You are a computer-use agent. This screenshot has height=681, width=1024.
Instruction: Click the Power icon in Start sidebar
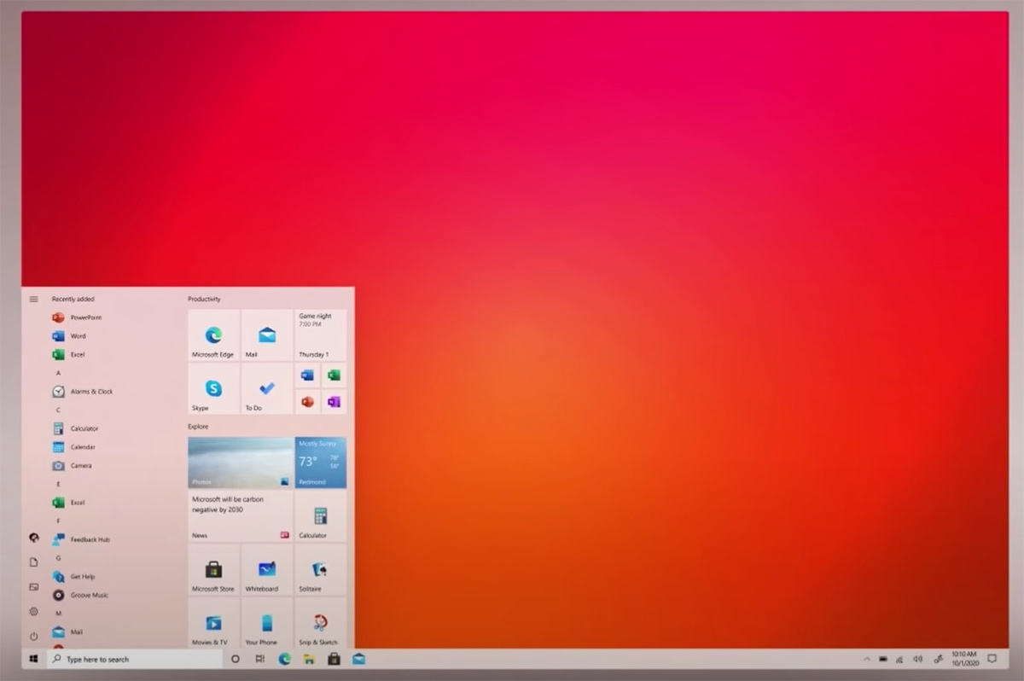coord(34,636)
